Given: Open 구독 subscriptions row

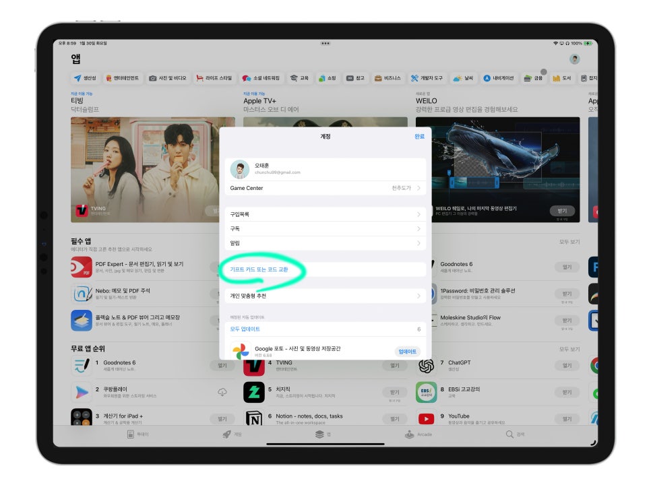Looking at the screenshot, I should (325, 228).
